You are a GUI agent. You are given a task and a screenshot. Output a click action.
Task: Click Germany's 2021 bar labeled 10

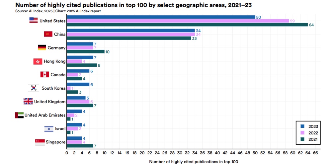pos(86,52)
